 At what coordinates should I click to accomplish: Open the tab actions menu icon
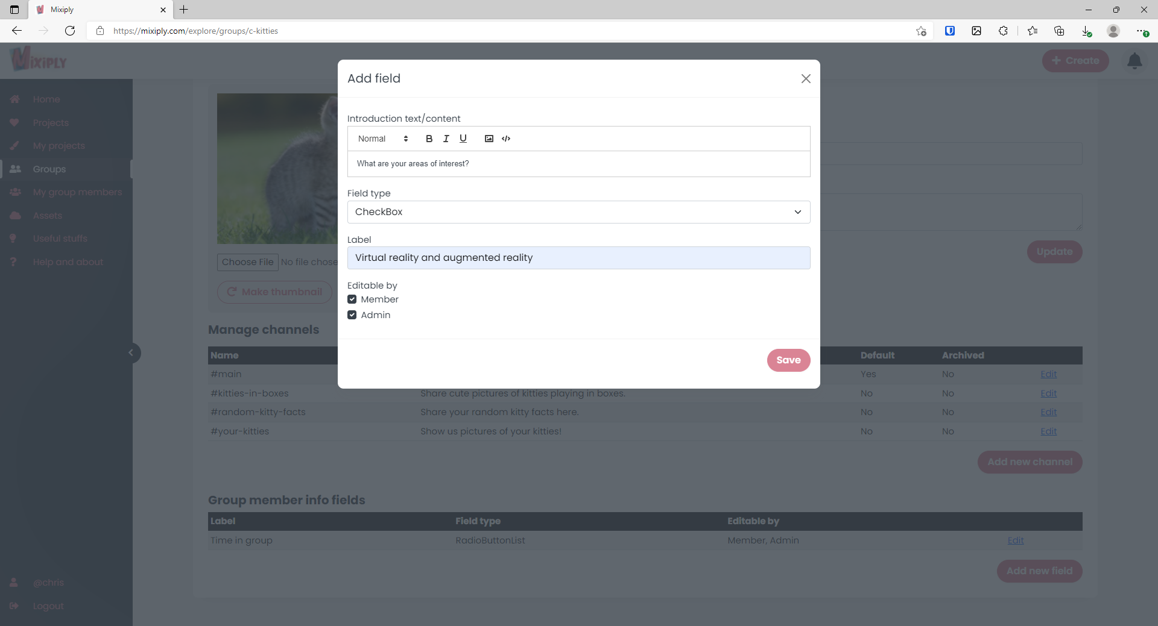click(14, 10)
